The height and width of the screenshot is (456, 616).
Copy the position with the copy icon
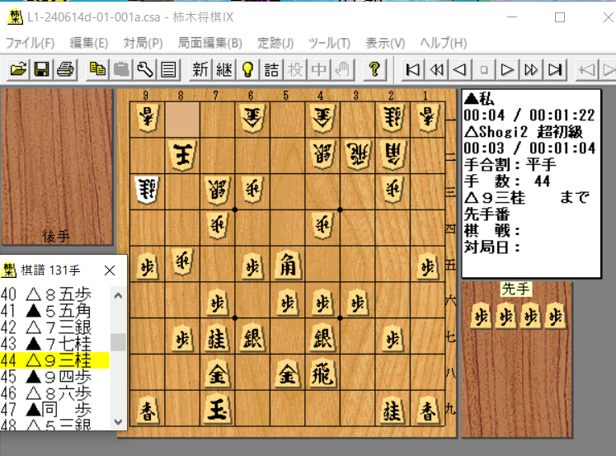98,70
